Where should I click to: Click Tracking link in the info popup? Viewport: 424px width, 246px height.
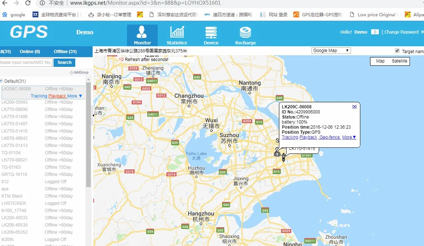pyautogui.click(x=290, y=137)
